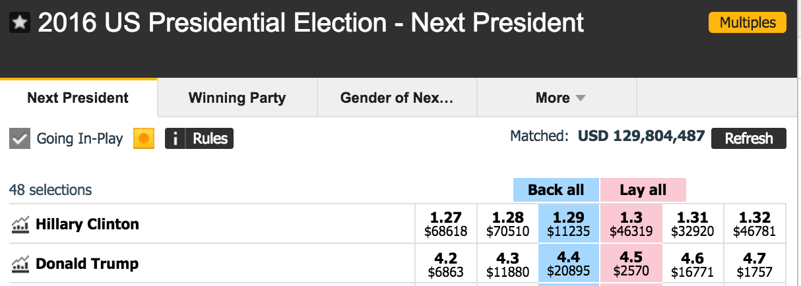Select Trump's 4.7 lay price cell
The height and width of the screenshot is (286, 801).
click(754, 264)
